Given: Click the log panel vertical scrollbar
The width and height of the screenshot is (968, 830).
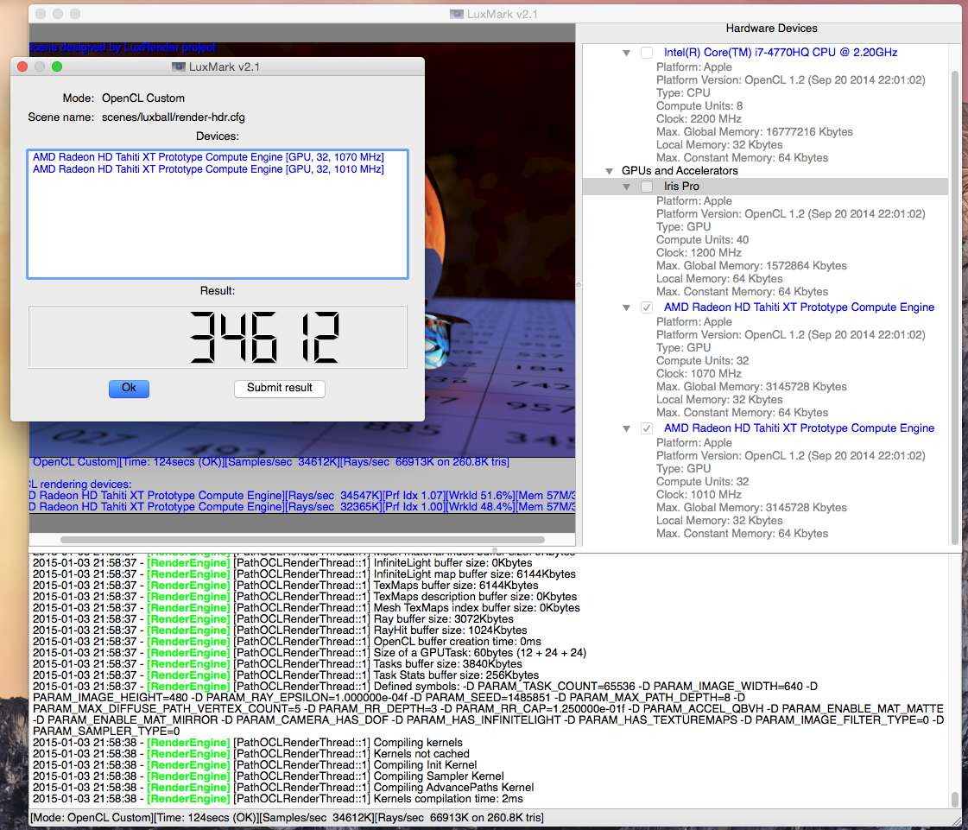Looking at the screenshot, I should tap(956, 800).
